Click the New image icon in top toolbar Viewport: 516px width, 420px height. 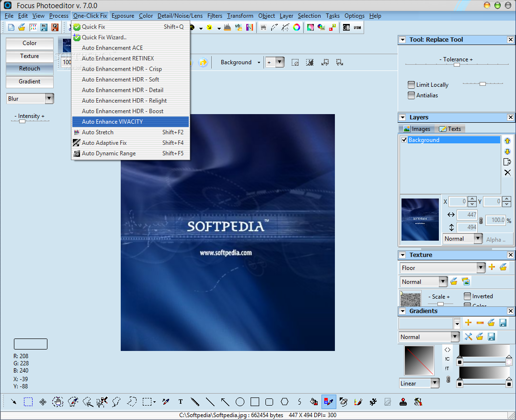pyautogui.click(x=11, y=27)
